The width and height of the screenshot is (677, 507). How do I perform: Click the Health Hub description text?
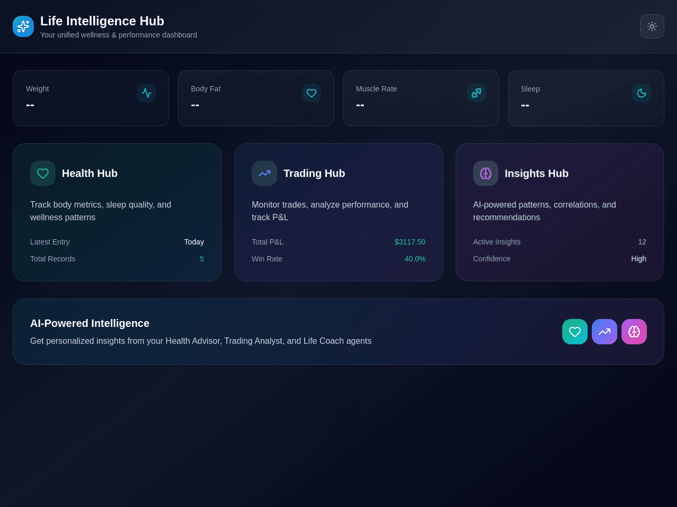click(x=100, y=211)
